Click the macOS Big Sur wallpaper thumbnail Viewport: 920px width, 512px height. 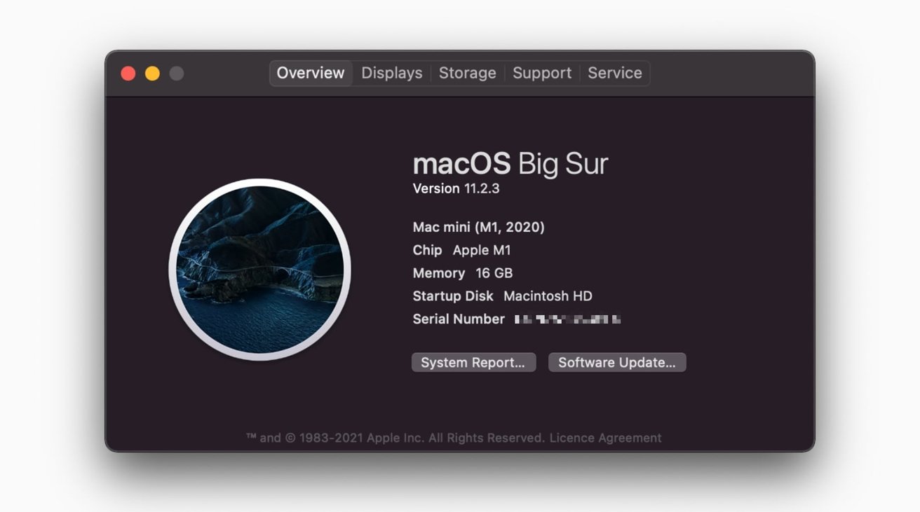point(261,270)
